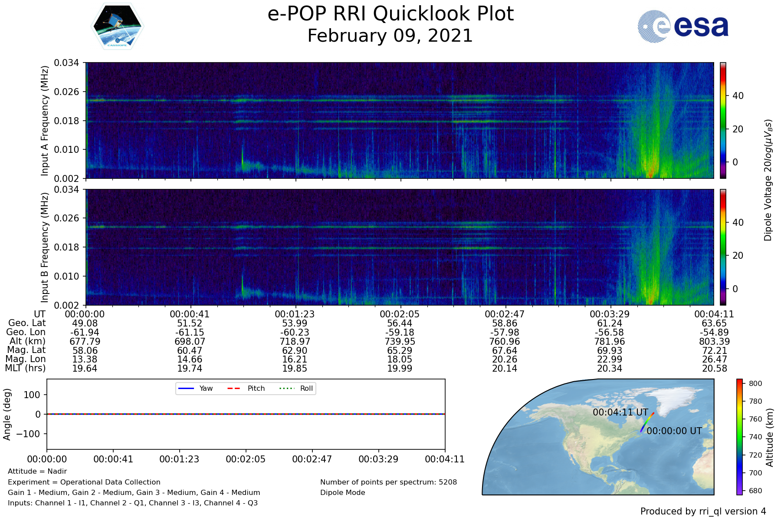Click the 'Dipole Mode' text
The image size is (781, 521).
pyautogui.click(x=342, y=492)
